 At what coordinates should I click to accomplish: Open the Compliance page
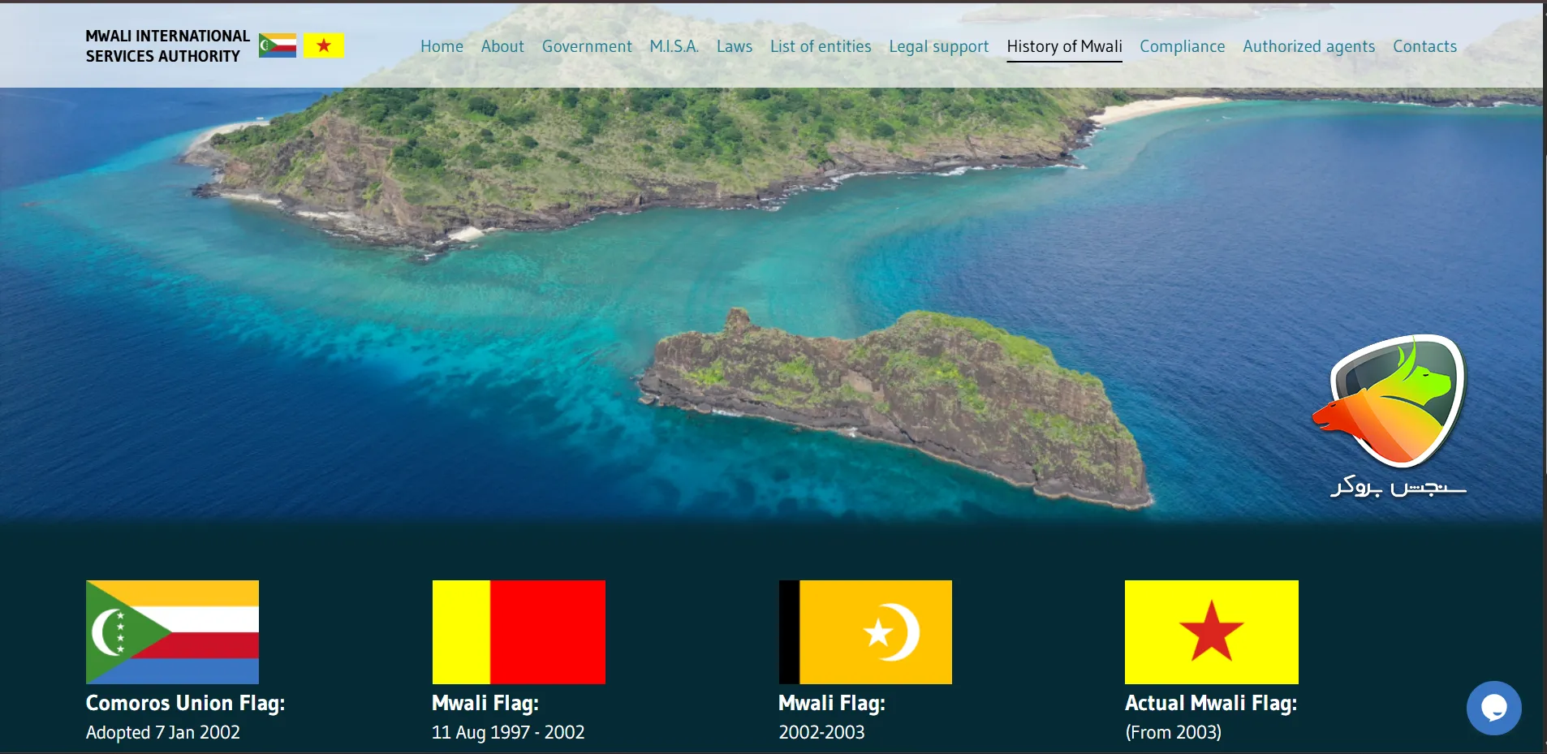pyautogui.click(x=1182, y=46)
